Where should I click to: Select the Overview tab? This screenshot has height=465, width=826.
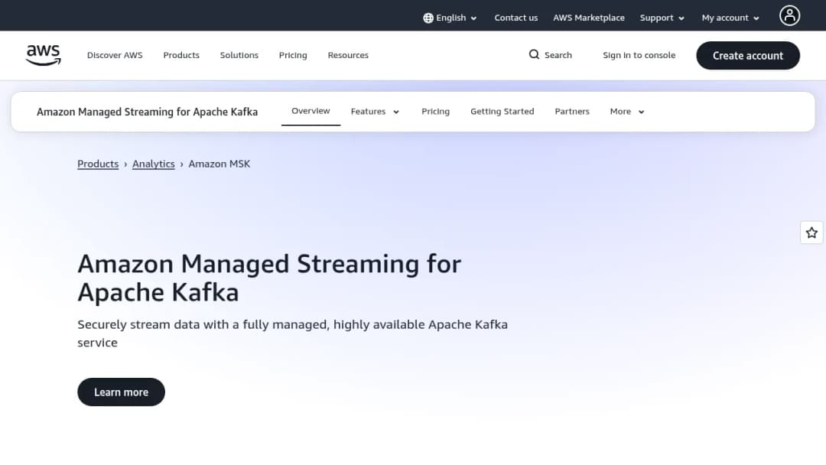click(311, 111)
